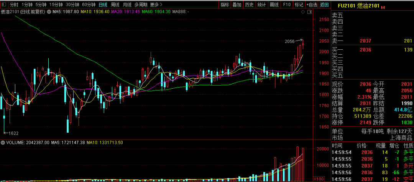Click the MA60: 1904.30 indicator label
The image size is (414, 182).
(x=156, y=11)
